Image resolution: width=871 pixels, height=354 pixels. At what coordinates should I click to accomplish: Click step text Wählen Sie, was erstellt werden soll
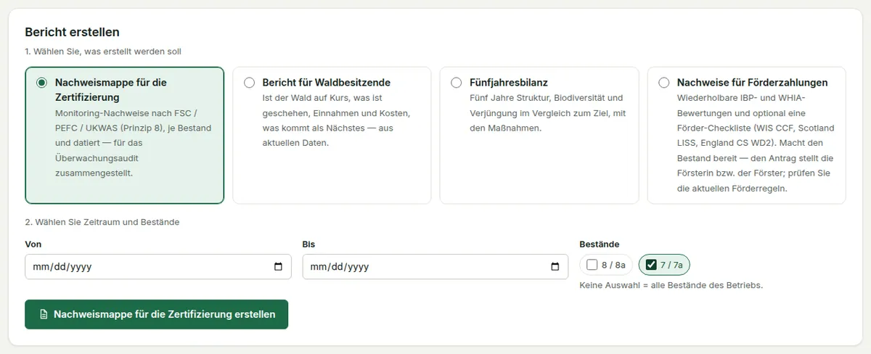tap(103, 52)
